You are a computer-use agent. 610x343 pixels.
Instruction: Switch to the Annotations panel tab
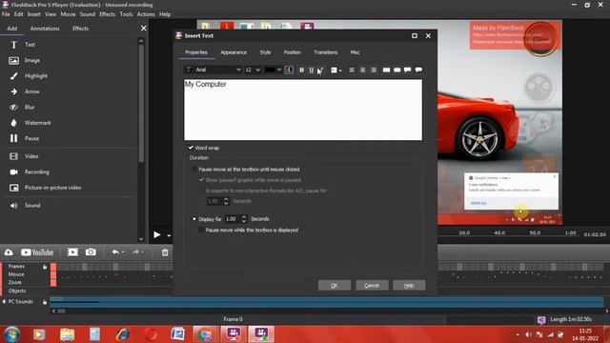[x=45, y=29]
